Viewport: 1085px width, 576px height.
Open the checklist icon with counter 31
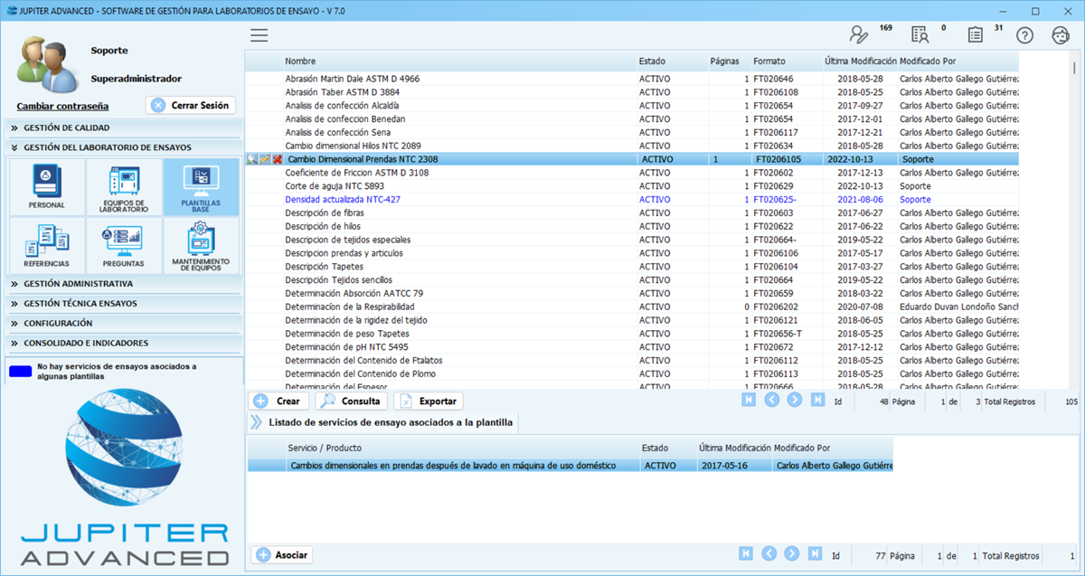point(975,35)
